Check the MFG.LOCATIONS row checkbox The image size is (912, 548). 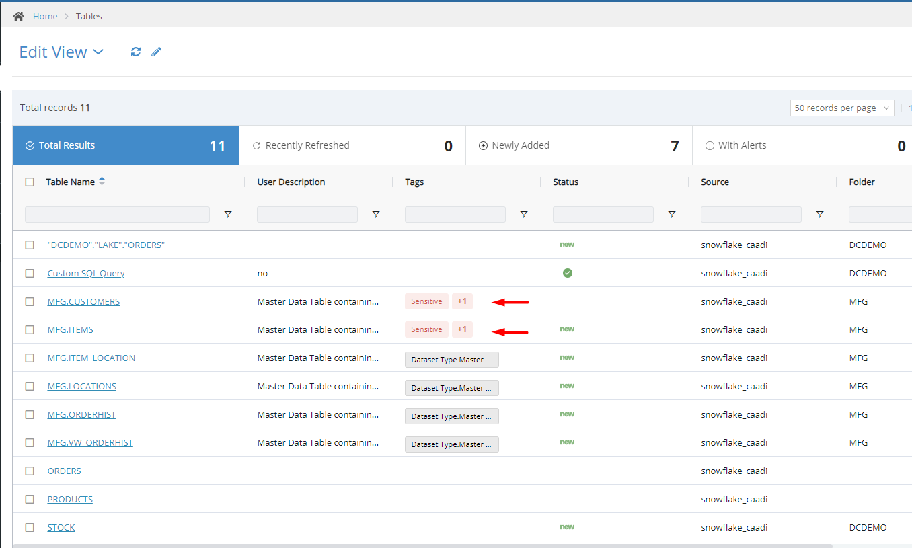pos(30,386)
